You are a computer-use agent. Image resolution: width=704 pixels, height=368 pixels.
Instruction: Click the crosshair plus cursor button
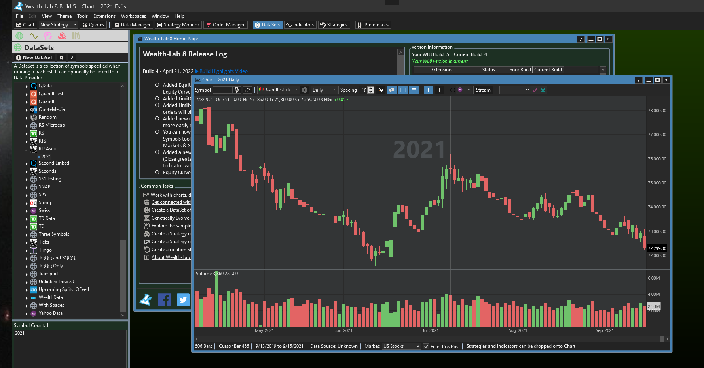point(439,90)
